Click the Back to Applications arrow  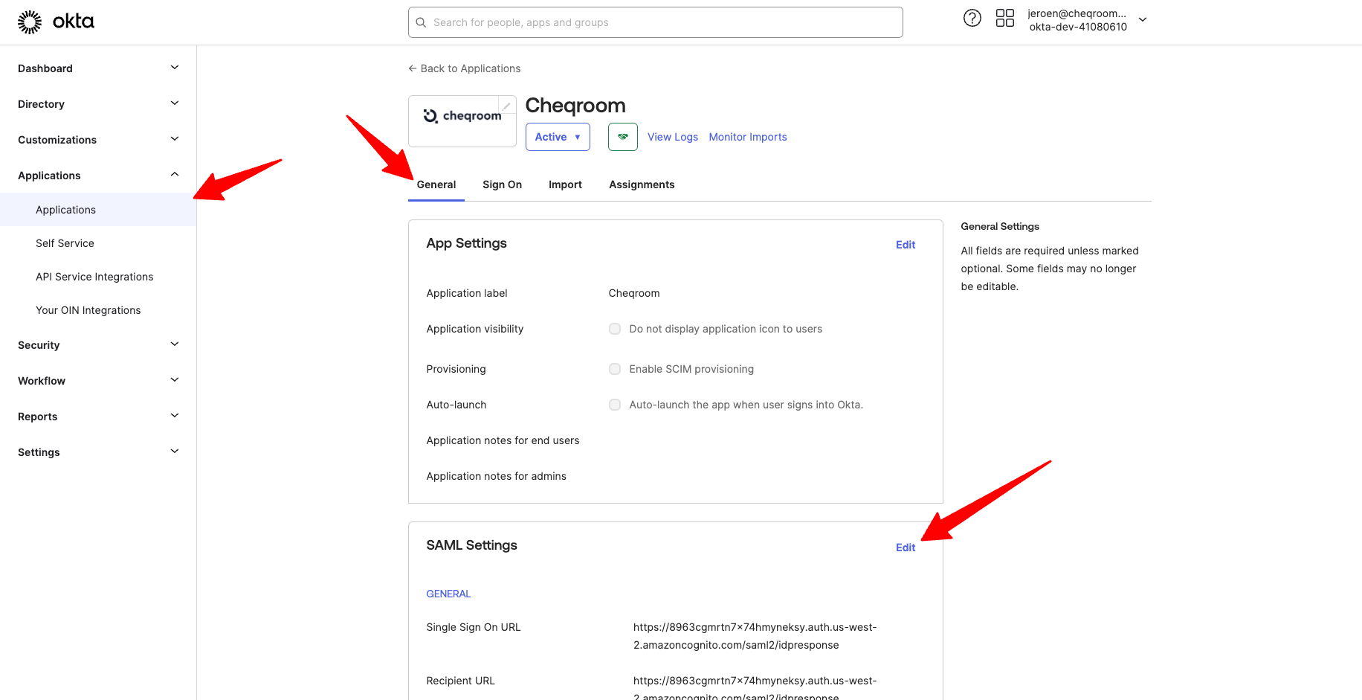413,68
